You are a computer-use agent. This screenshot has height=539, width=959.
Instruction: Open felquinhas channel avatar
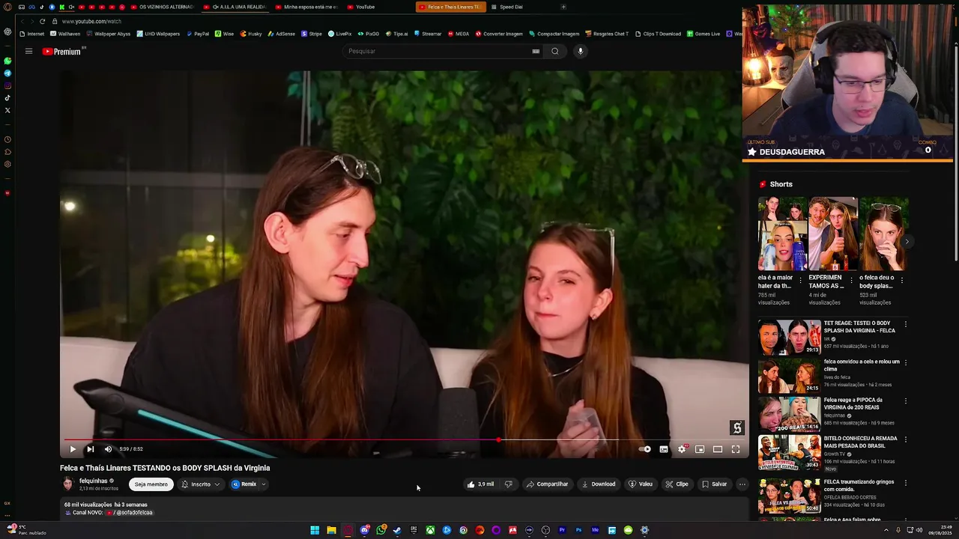pos(67,484)
